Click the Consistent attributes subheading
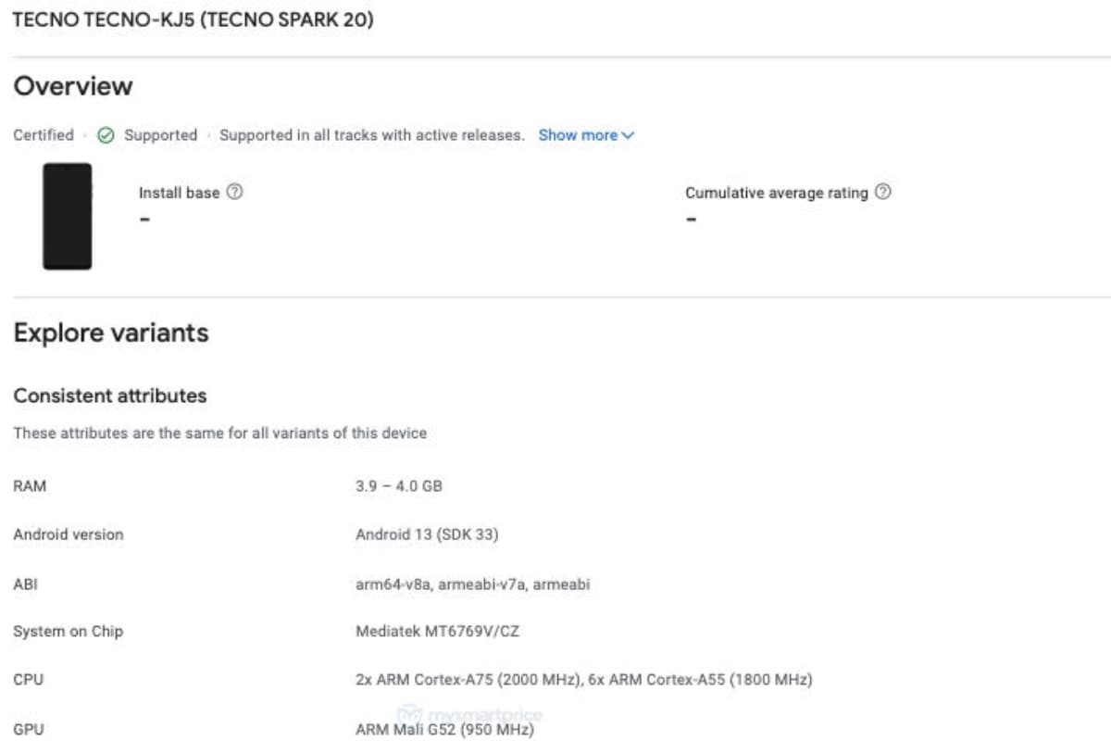Image resolution: width=1111 pixels, height=741 pixels. pyautogui.click(x=110, y=396)
